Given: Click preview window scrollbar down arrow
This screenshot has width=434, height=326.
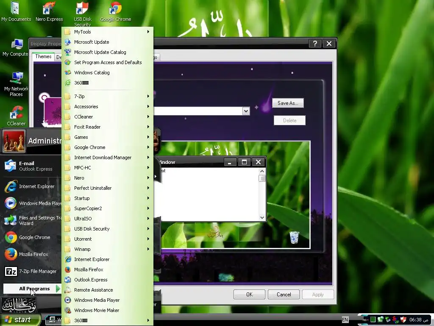Looking at the screenshot, I should [262, 218].
